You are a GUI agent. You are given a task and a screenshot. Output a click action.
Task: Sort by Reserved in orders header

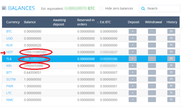[86, 22]
